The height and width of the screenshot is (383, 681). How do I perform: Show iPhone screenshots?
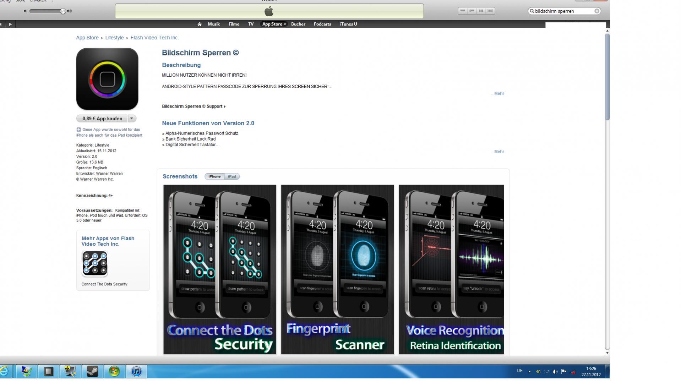pyautogui.click(x=214, y=176)
